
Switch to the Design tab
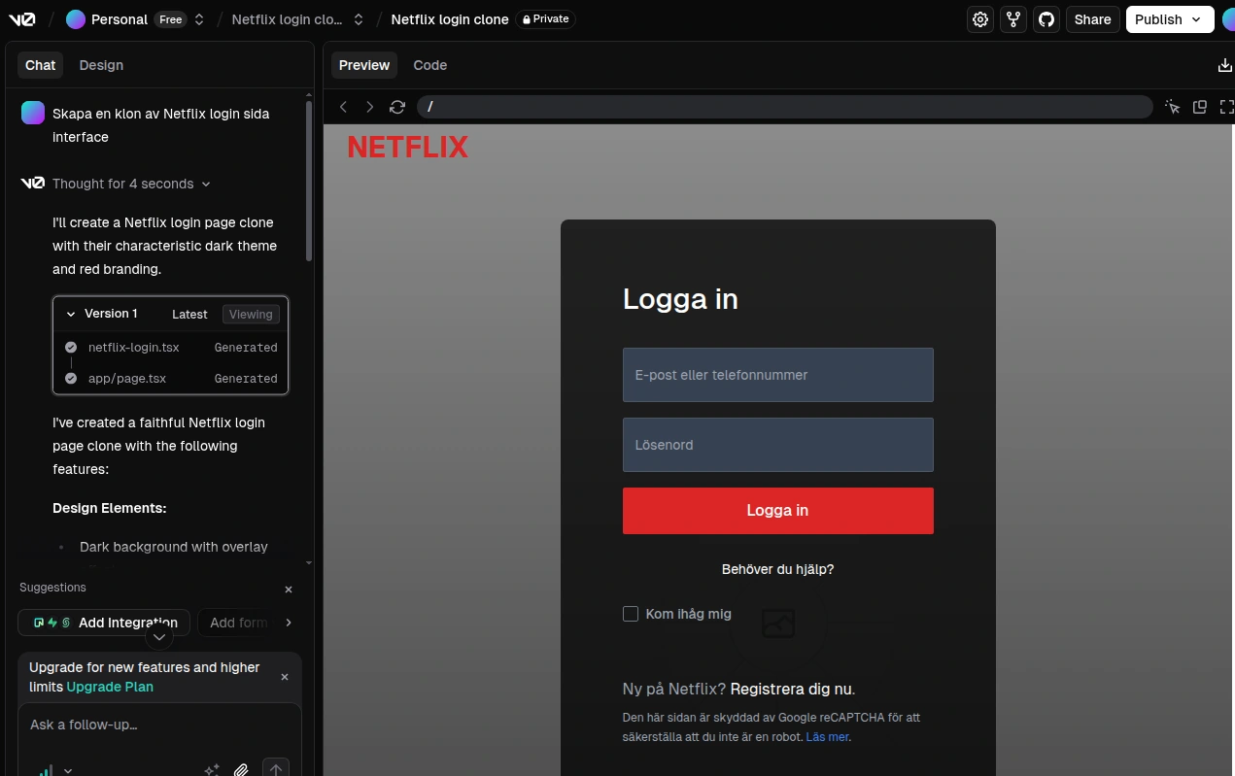click(x=101, y=65)
